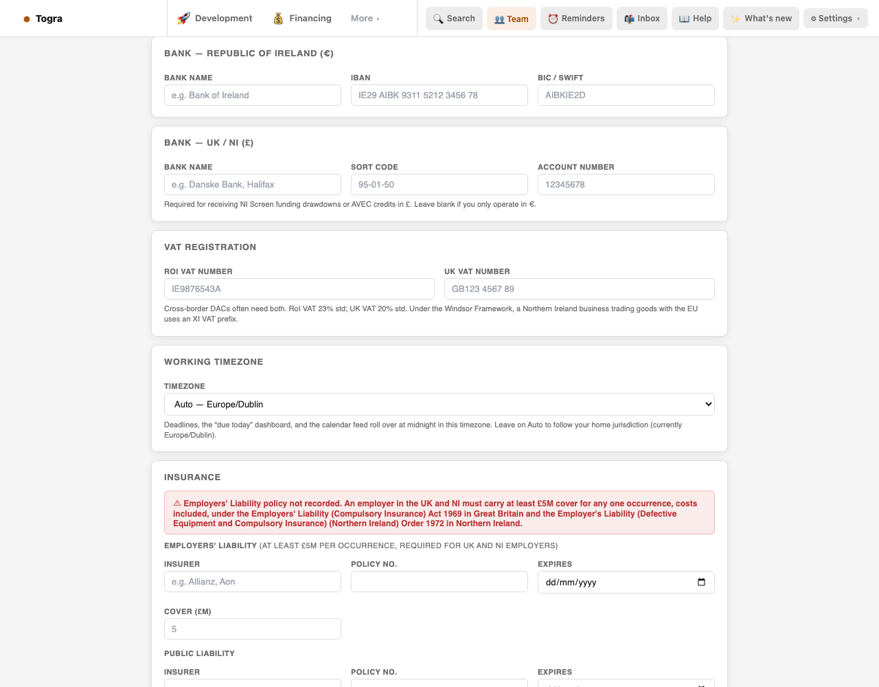Click the UK VAT Number field
879x687 pixels.
[x=580, y=289]
